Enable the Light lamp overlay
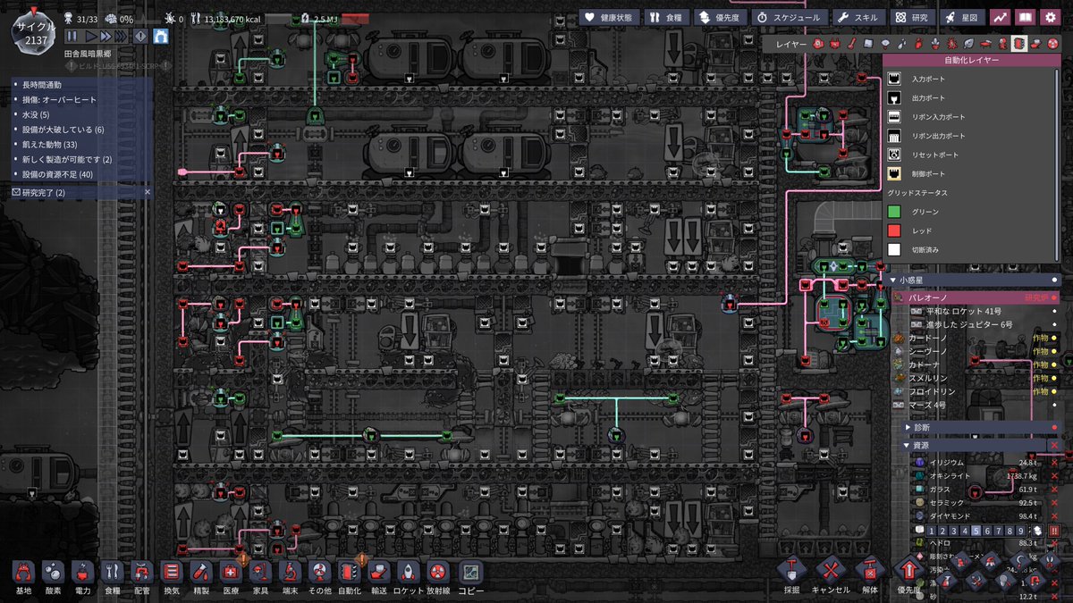The height and width of the screenshot is (603, 1073). 886,44
